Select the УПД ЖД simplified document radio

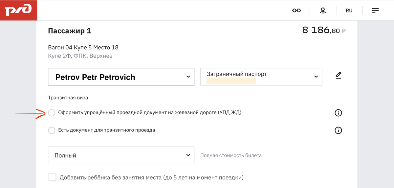tap(52, 113)
